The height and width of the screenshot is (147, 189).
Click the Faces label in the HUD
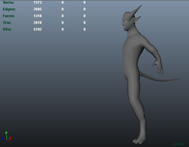9,16
